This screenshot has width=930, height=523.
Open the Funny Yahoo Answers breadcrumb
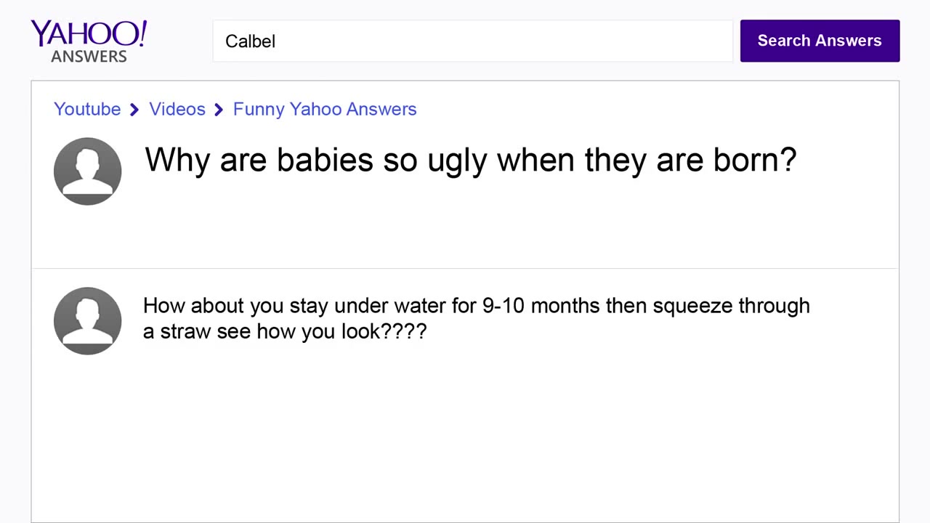(x=325, y=109)
